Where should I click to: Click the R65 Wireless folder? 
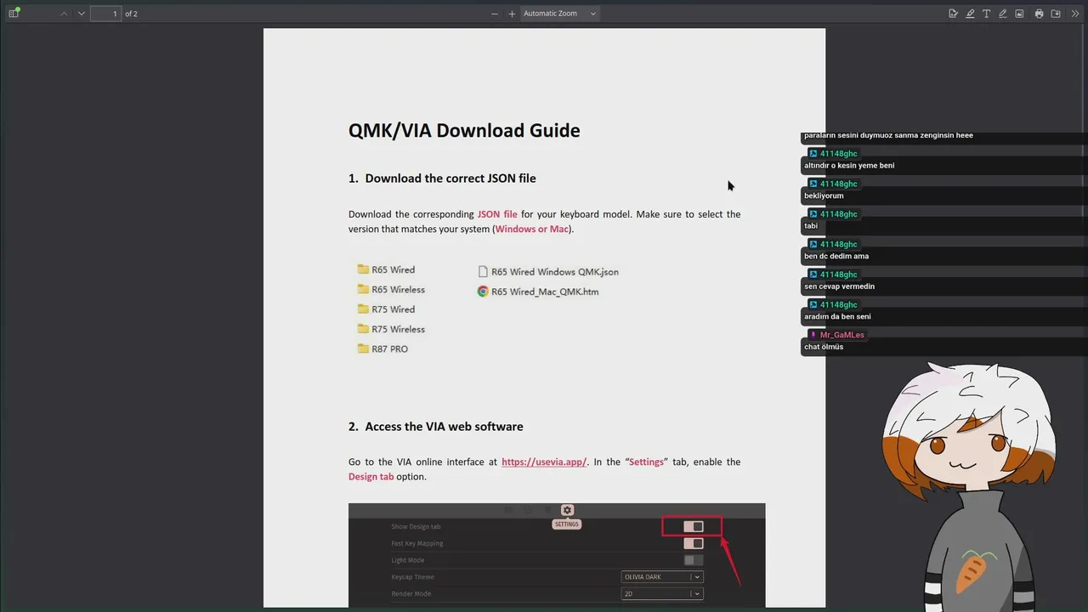(391, 290)
